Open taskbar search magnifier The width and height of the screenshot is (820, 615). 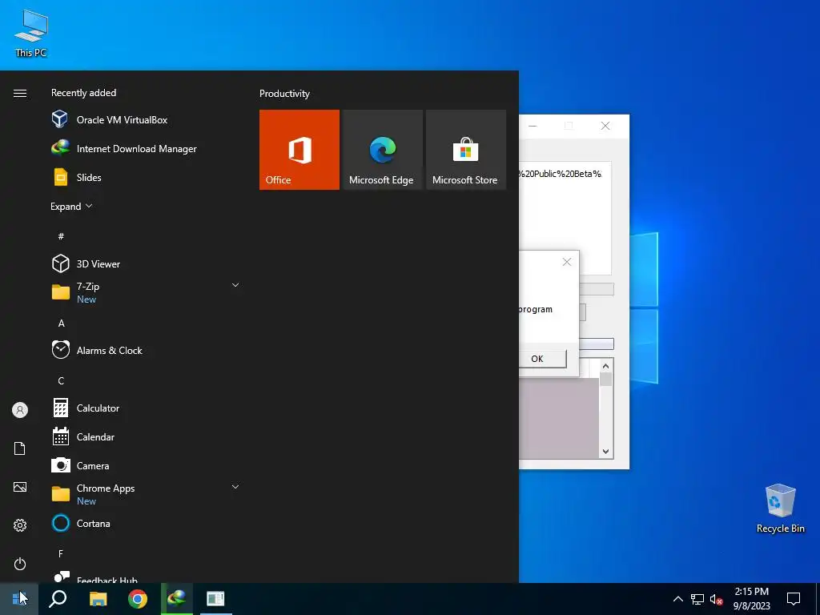tap(58, 599)
